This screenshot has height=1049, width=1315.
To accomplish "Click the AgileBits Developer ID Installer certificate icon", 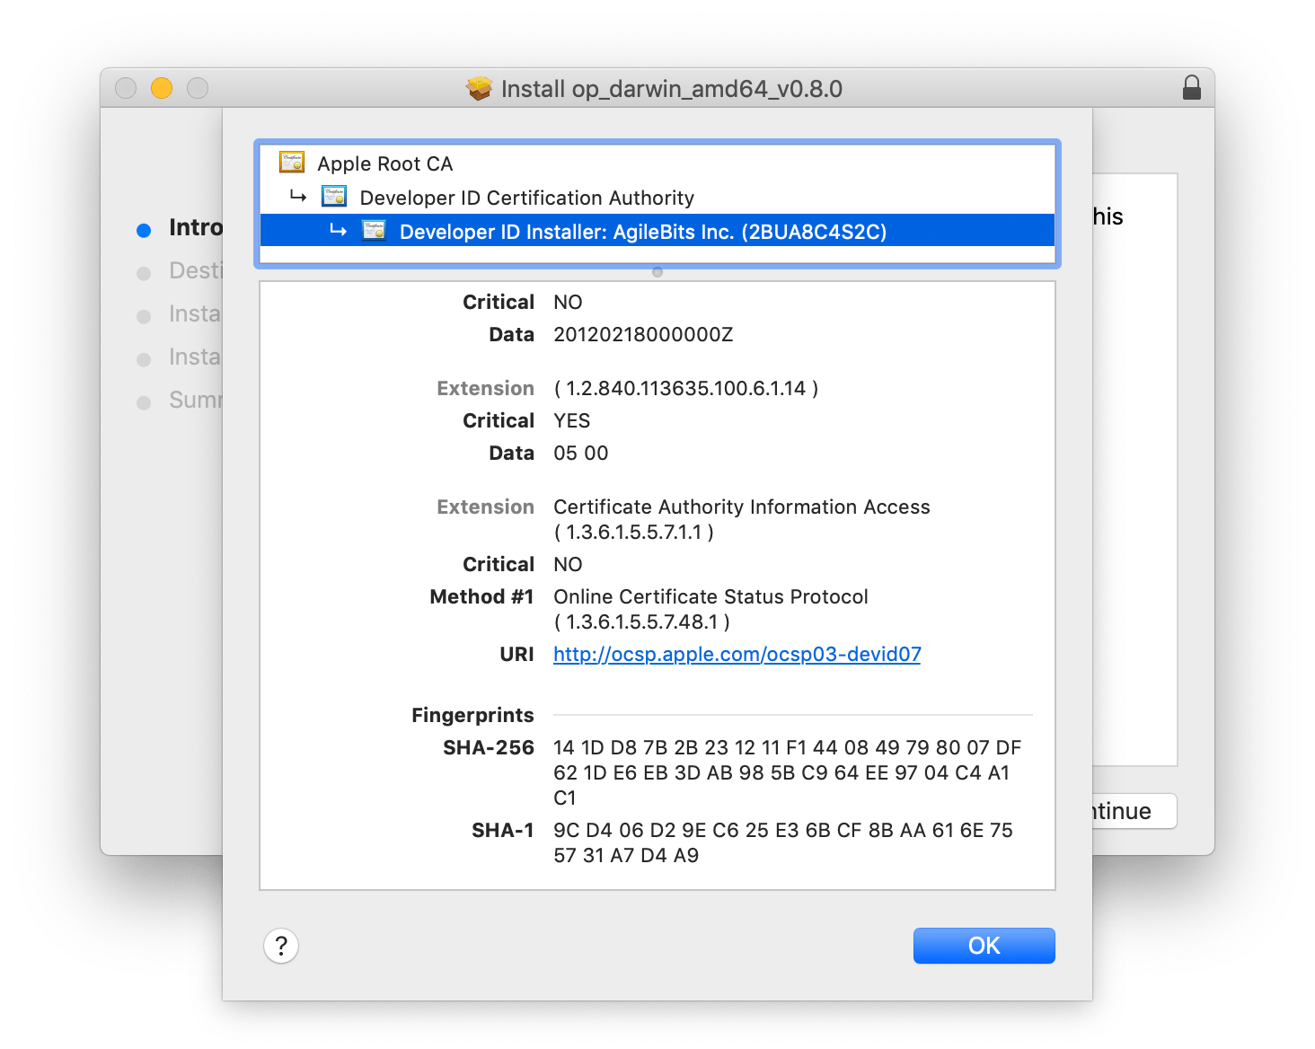I will pos(374,231).
